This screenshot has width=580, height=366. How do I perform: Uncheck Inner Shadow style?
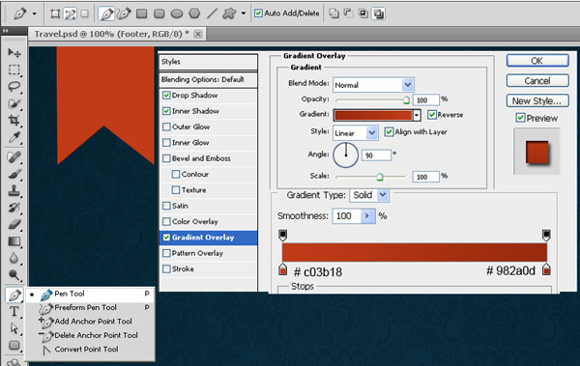(166, 111)
